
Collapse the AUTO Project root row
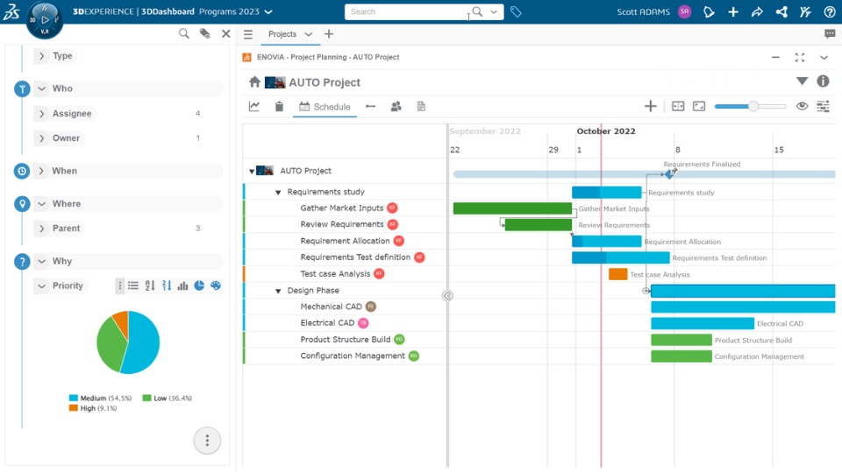(252, 171)
